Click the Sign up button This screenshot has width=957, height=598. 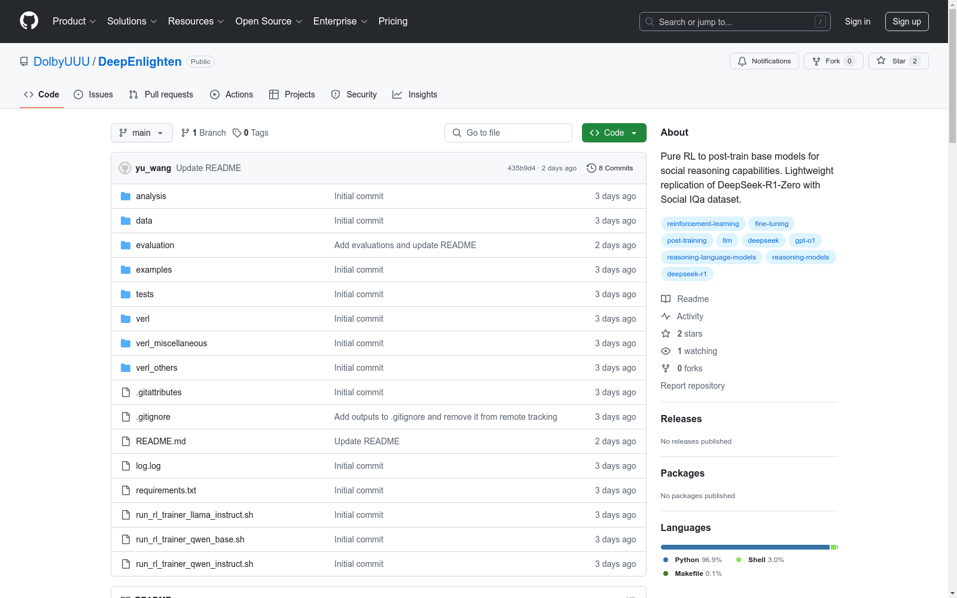point(907,22)
